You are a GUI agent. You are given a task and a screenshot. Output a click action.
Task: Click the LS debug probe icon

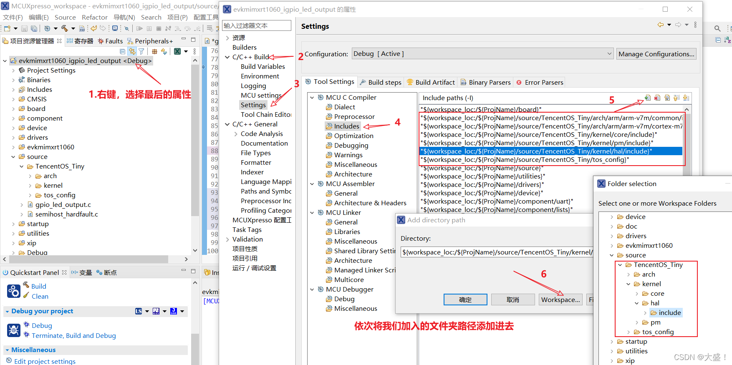pyautogui.click(x=139, y=311)
